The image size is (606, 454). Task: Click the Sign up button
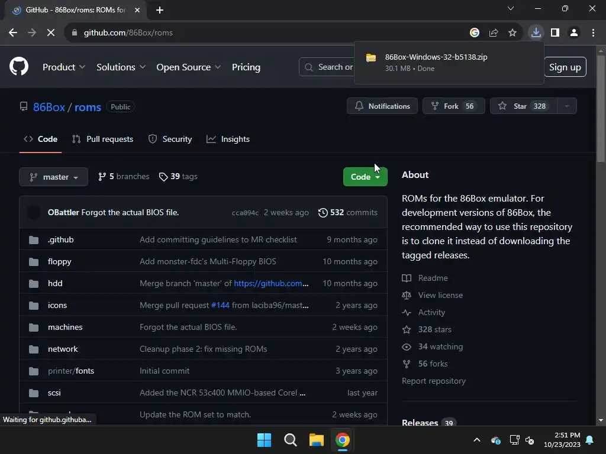[x=565, y=67]
